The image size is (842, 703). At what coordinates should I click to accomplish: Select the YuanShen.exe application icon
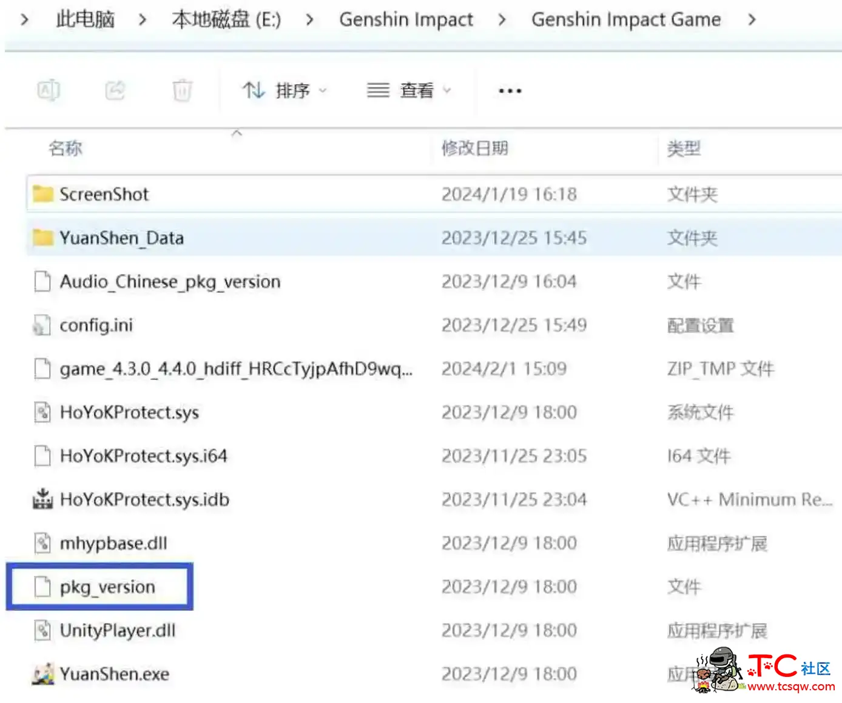click(42, 674)
